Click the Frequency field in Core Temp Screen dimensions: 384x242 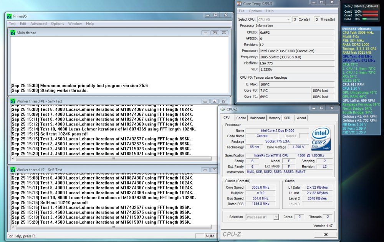pos(297,57)
